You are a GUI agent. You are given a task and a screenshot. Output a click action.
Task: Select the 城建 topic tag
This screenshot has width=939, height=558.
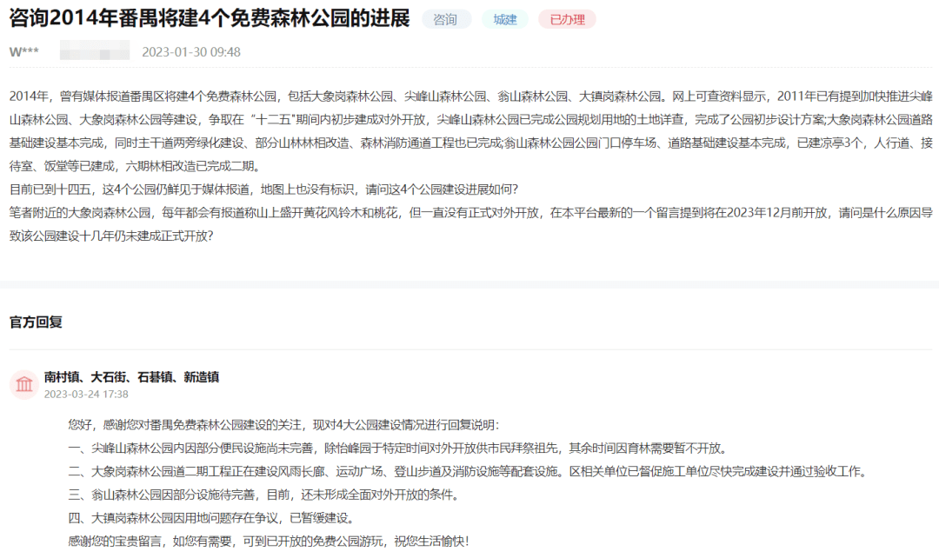point(504,19)
